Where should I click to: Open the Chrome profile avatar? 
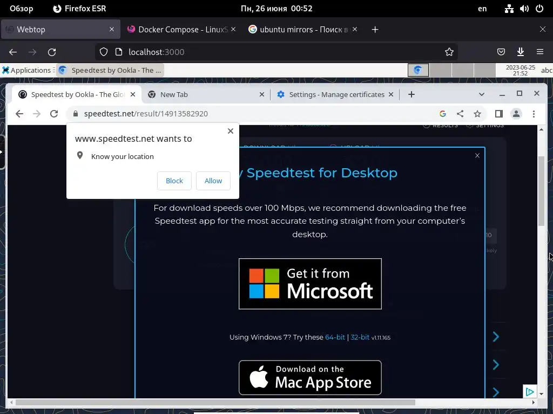pos(516,114)
